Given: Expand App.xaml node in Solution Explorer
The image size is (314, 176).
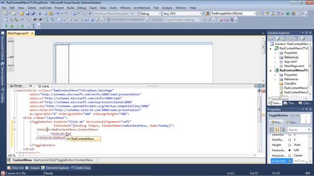Looking at the screenshot, I should [275, 62].
